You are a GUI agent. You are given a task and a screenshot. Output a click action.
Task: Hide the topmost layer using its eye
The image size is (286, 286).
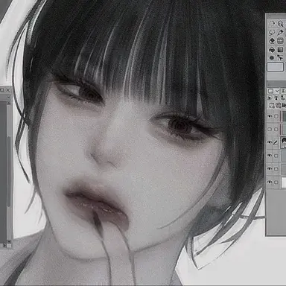pos(270,116)
